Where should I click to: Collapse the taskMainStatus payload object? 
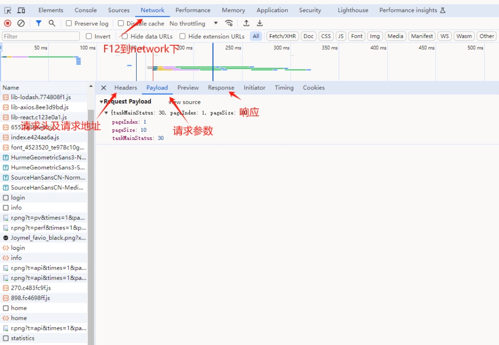(106, 112)
